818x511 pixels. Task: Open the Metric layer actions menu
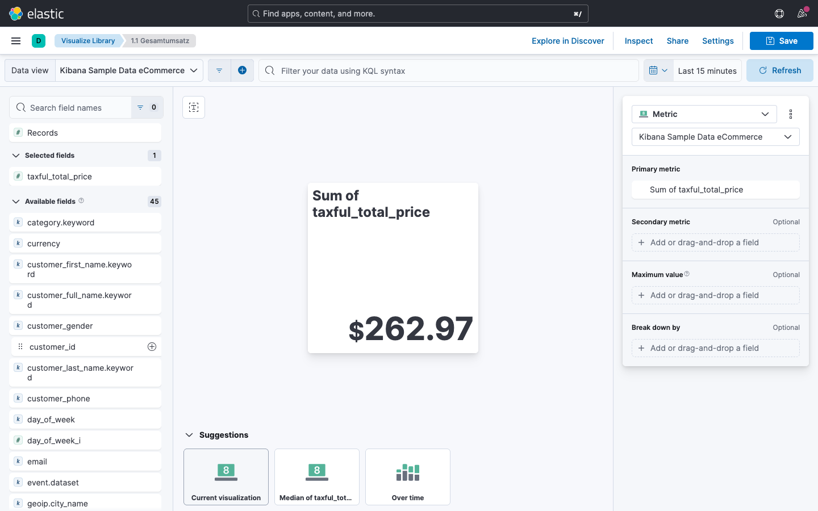click(x=791, y=114)
